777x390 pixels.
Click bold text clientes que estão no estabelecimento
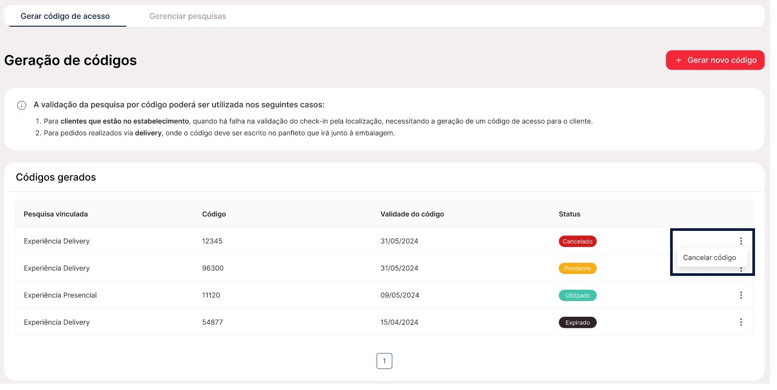pos(126,122)
